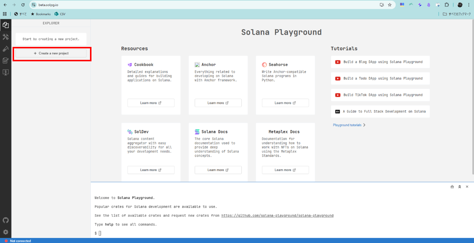Open the lightning bolt extension icon
474x243 pixels.
coord(420,5)
